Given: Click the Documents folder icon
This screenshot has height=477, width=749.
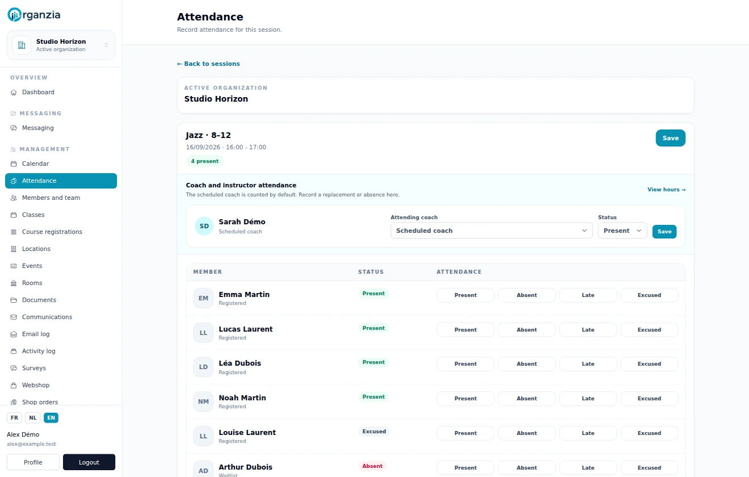Looking at the screenshot, I should (x=14, y=300).
